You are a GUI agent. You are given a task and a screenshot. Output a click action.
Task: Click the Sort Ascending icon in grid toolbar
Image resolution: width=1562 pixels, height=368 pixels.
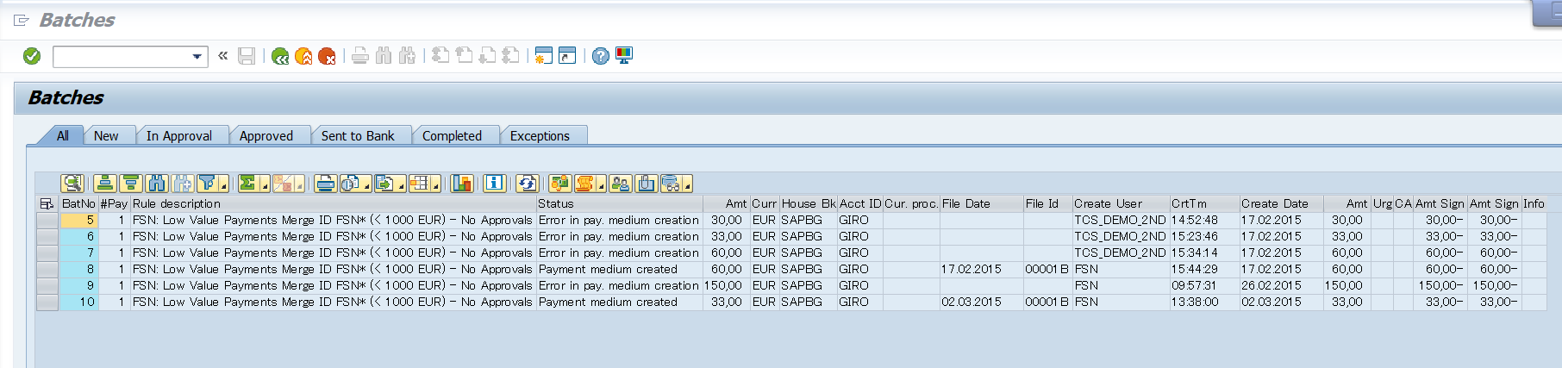pyautogui.click(x=105, y=184)
